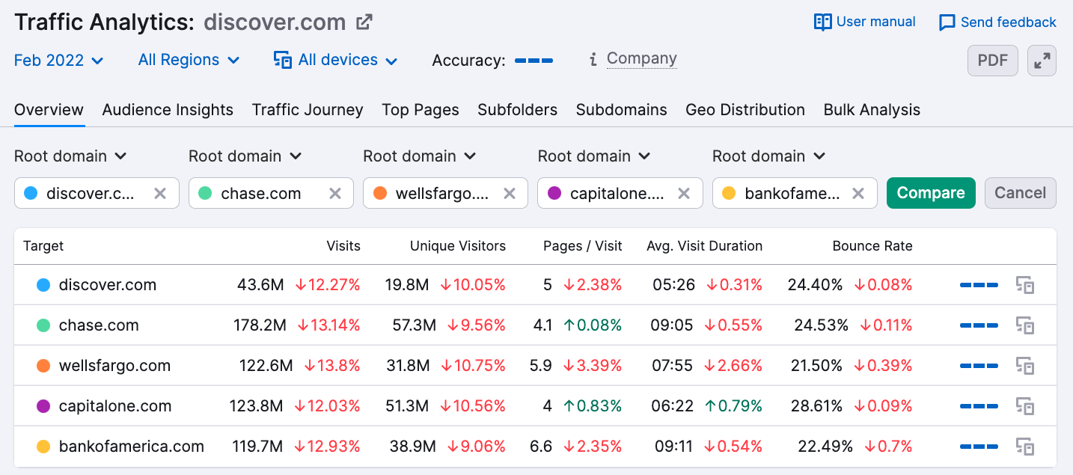This screenshot has width=1073, height=475.
Task: Click the orange wellsfargo.com color dot in table
Action: tap(43, 366)
